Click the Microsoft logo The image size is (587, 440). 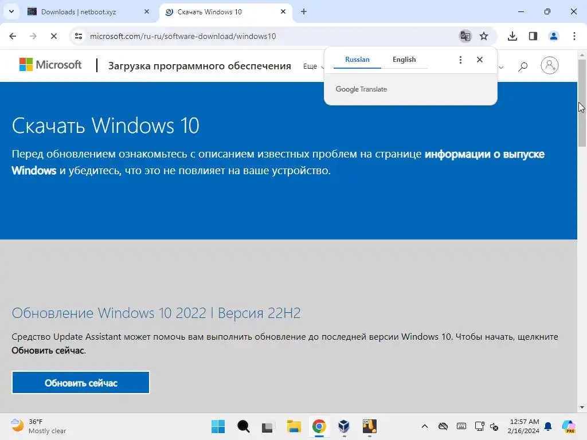tap(50, 65)
